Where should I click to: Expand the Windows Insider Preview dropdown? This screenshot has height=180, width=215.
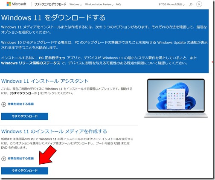pos(99,4)
